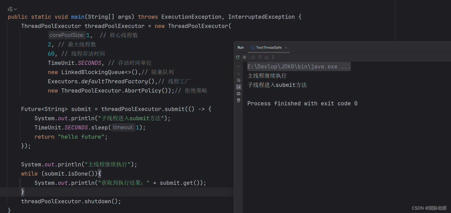451x213 pixels.
Task: Click the SECONDS constant in TimeUnit.SECONDS, line
Action: pos(90,63)
